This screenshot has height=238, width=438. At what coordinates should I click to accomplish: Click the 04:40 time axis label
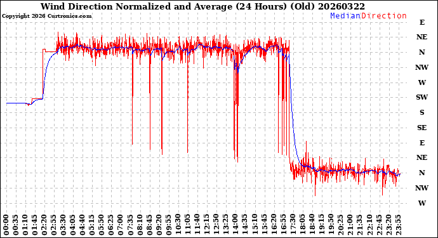(x=83, y=225)
